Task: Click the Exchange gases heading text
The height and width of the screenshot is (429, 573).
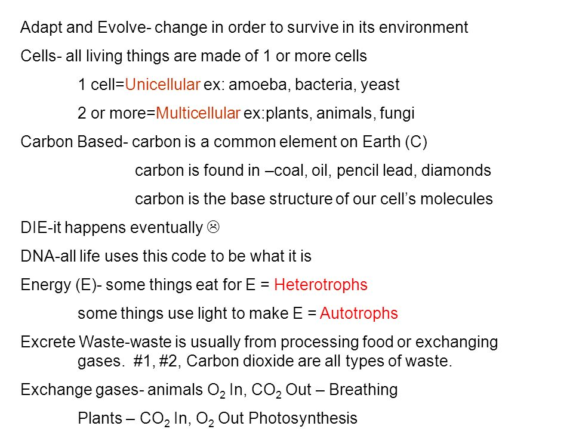Action: coord(79,390)
